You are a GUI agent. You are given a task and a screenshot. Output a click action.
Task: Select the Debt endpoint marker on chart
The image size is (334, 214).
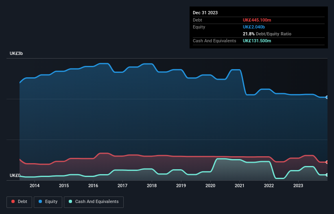(327, 162)
